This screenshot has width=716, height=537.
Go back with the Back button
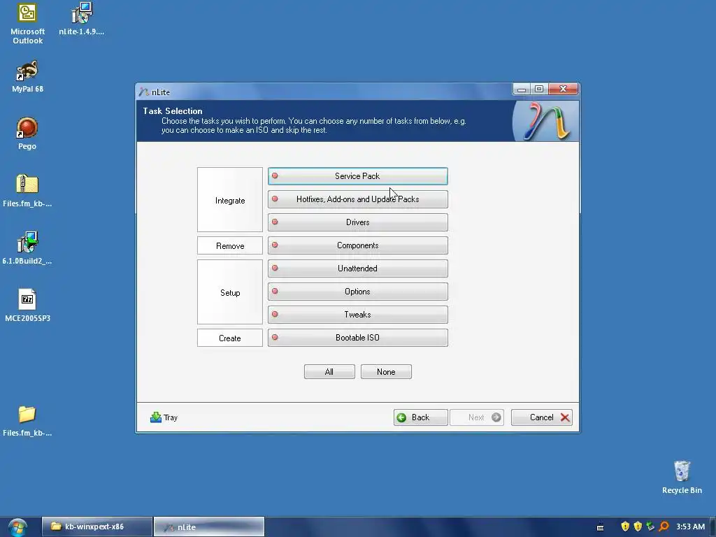pos(420,417)
